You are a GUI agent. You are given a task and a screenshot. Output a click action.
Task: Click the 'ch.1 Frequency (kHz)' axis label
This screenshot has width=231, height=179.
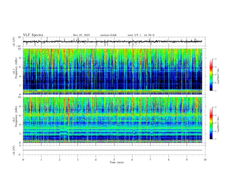pyautogui.click(x=15, y=71)
